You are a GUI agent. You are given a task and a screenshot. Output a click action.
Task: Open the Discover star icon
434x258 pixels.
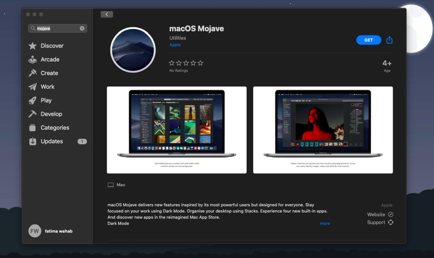[x=33, y=46]
